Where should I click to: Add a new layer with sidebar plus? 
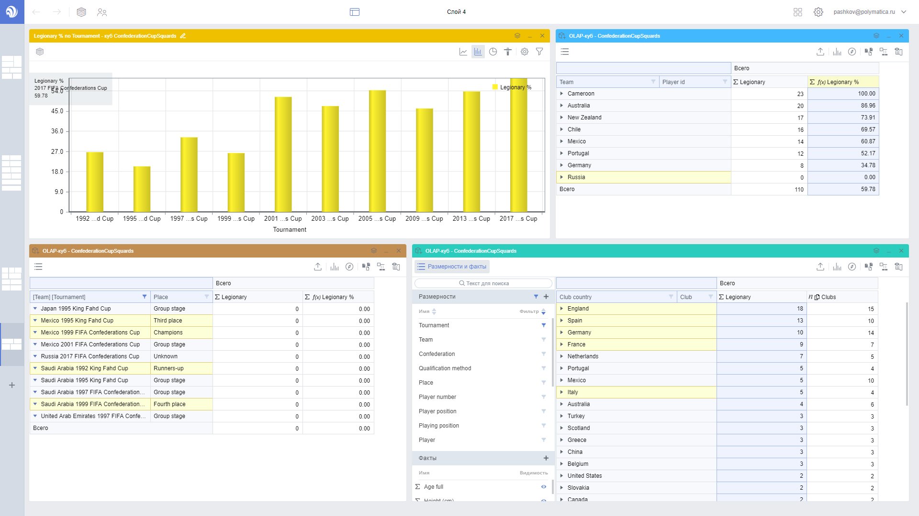click(12, 385)
